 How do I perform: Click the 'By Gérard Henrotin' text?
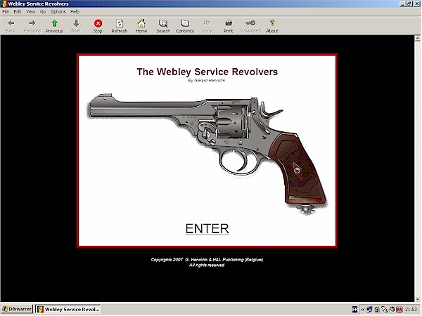[x=207, y=80]
